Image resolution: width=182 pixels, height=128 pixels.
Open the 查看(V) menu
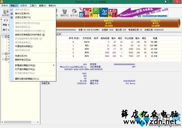(43, 6)
